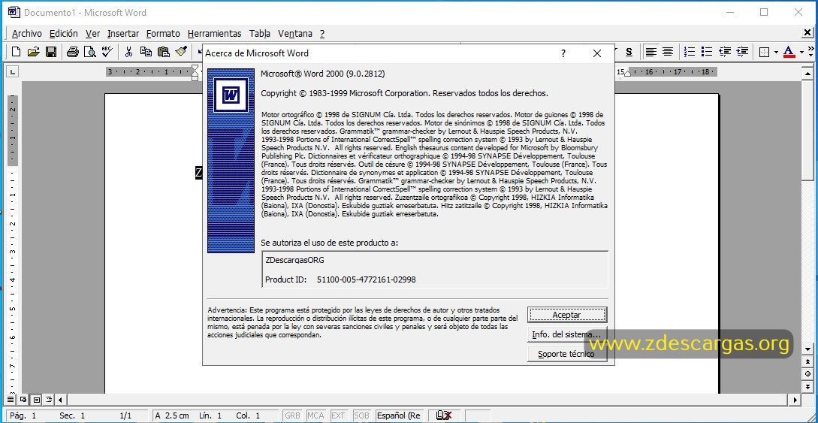Screen dimensions: 818x423
Task: Click the Borders icon
Action: [764, 52]
